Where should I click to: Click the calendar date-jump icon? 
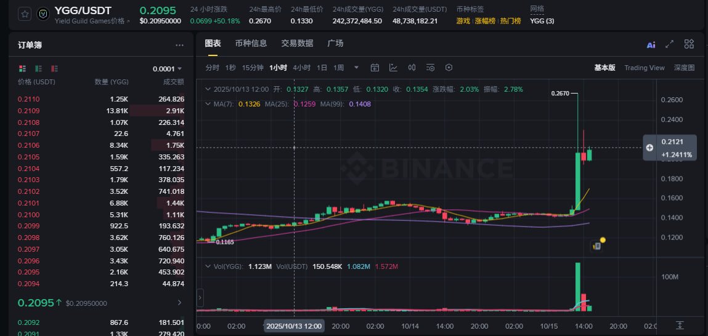(375, 68)
